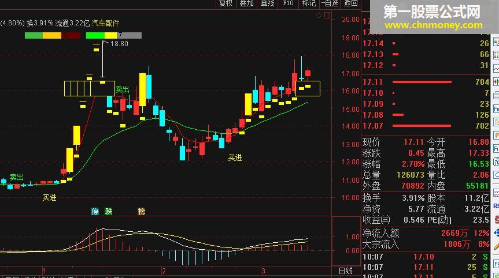499x278 pixels.
Task: Click the 停 marker icon below the chart
Action: [x=95, y=211]
